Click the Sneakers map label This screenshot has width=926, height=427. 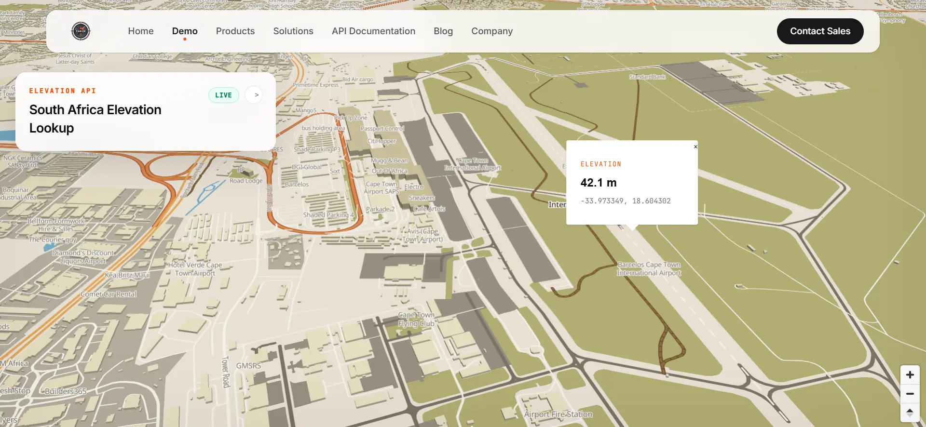[x=422, y=198]
